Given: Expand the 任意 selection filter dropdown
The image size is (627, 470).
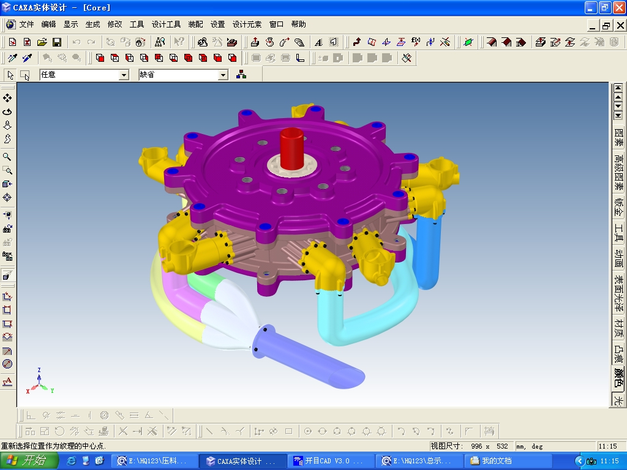Looking at the screenshot, I should pos(124,75).
